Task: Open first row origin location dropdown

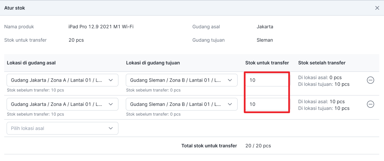Action: point(62,80)
